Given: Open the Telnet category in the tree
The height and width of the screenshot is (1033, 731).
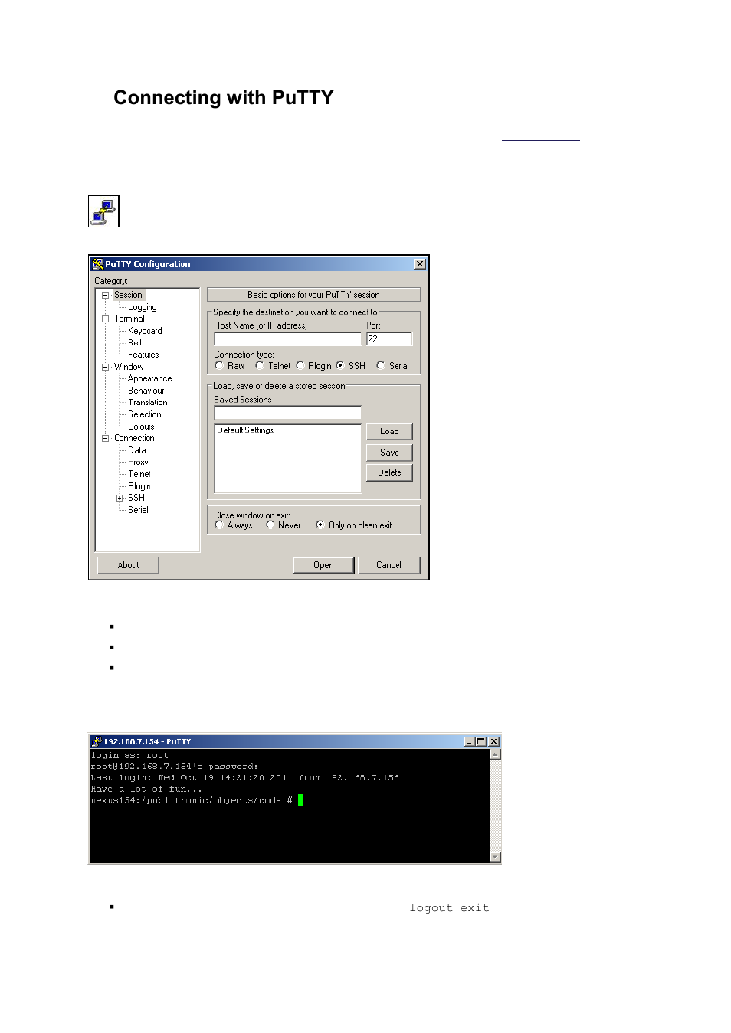Looking at the screenshot, I should pos(139,474).
